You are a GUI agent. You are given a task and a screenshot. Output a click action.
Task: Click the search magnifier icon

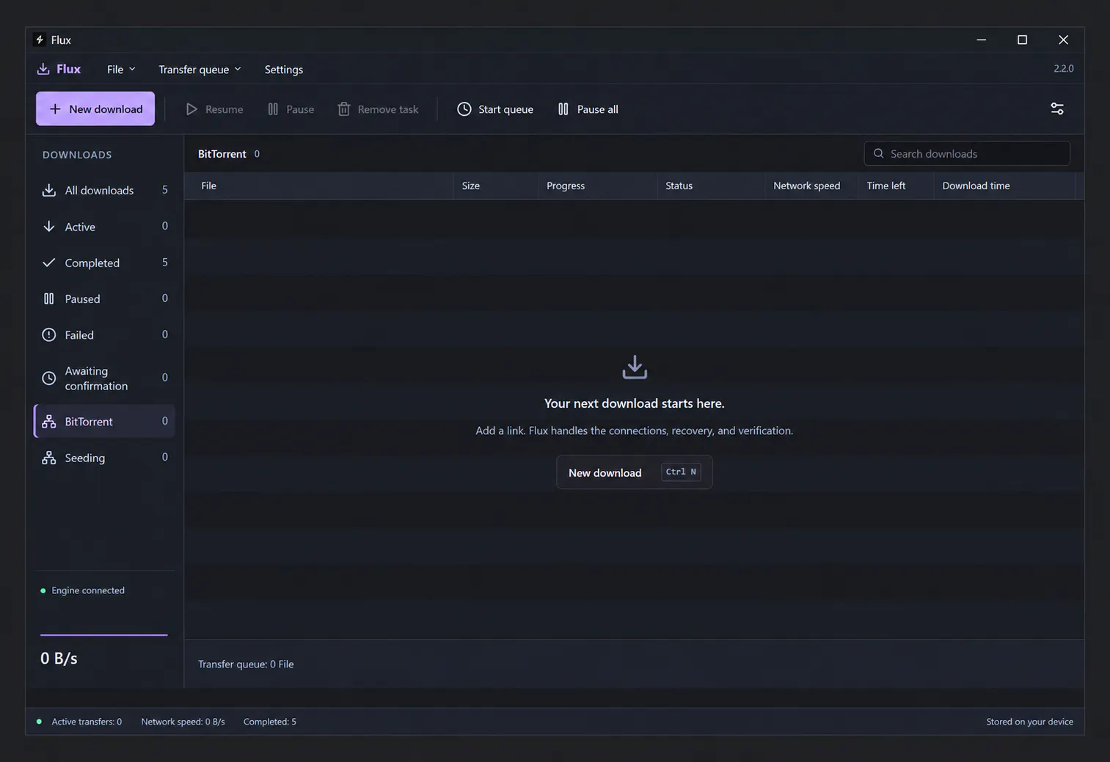[878, 153]
